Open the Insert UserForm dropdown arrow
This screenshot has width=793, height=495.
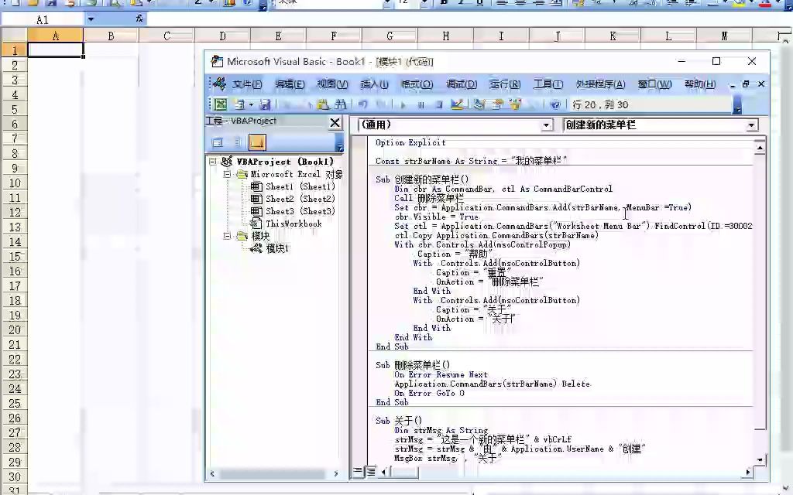point(251,104)
